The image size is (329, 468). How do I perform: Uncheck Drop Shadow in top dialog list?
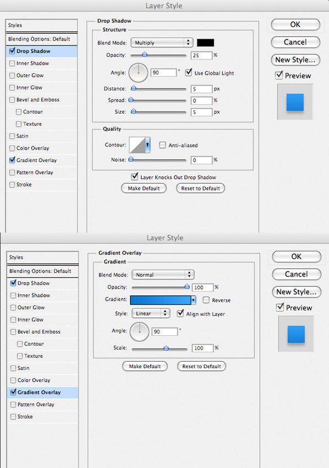click(12, 51)
